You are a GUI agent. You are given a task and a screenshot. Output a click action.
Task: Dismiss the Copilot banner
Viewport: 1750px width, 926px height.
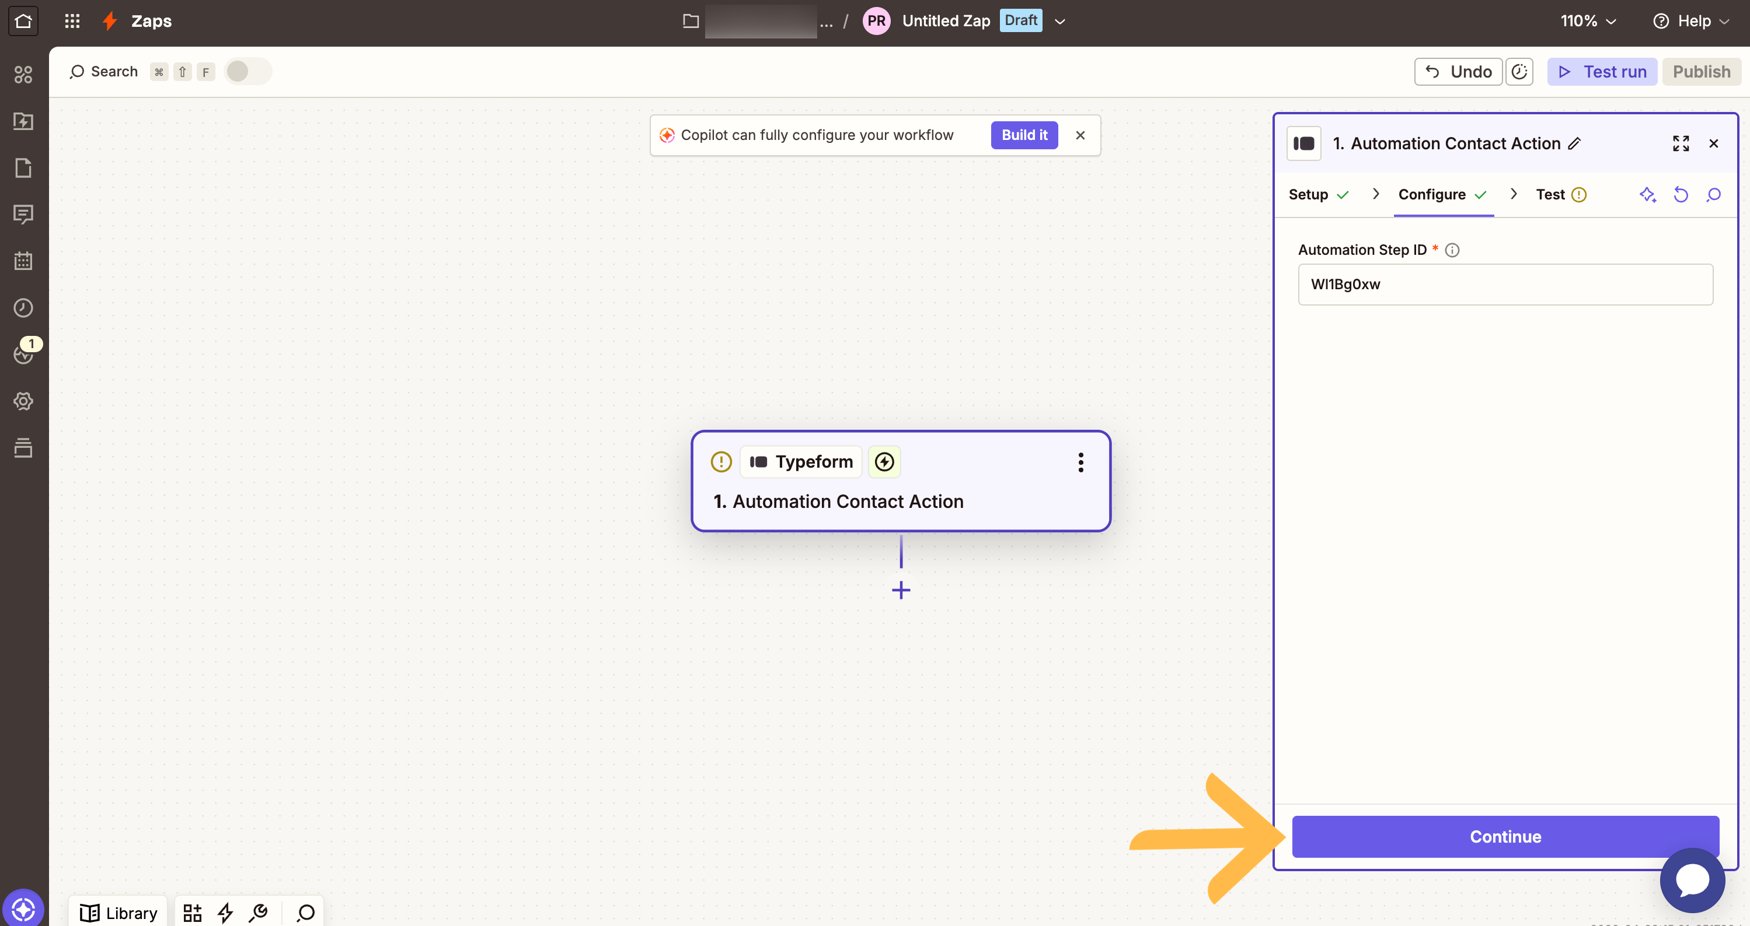pos(1080,135)
